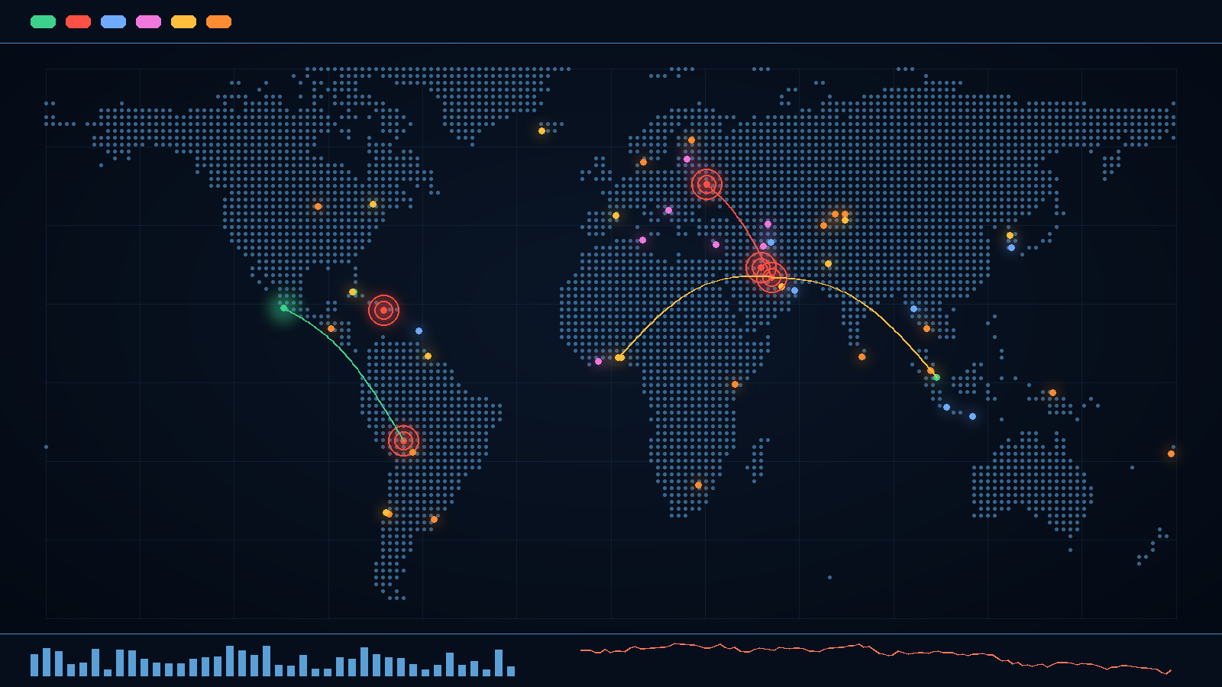
Task: Select the orange dot over New Guinea
Action: [1052, 392]
